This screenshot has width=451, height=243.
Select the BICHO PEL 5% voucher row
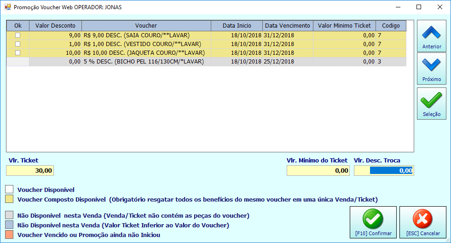[x=207, y=62]
